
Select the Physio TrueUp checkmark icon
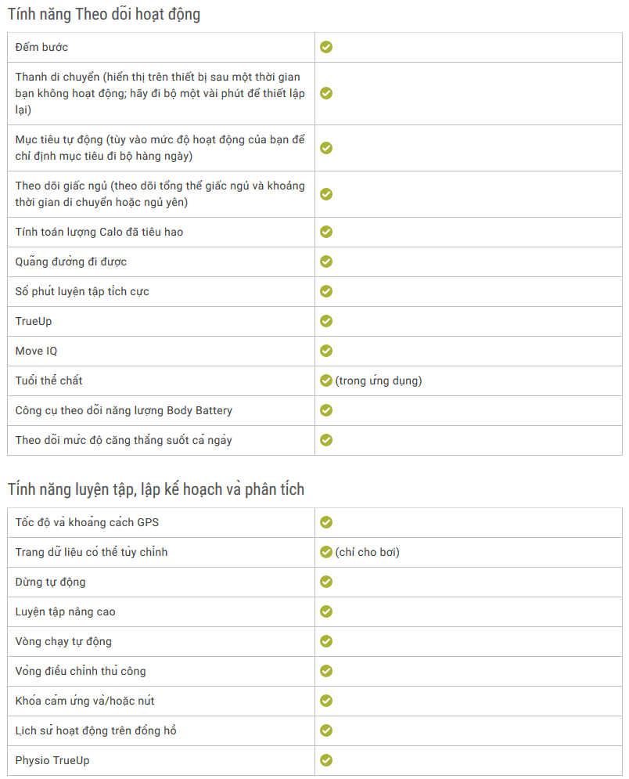[x=326, y=761]
